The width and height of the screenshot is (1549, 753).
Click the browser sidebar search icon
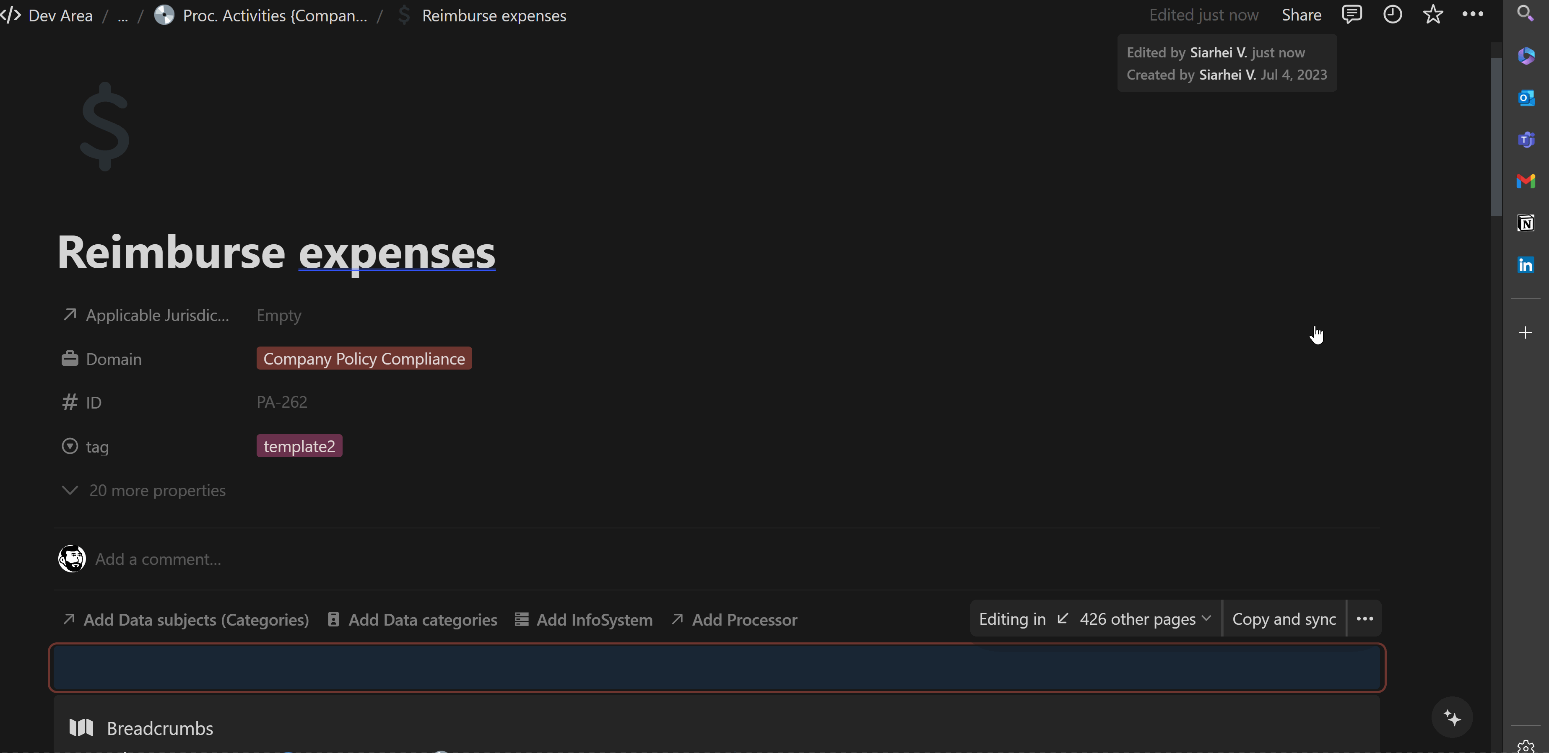pyautogui.click(x=1526, y=13)
